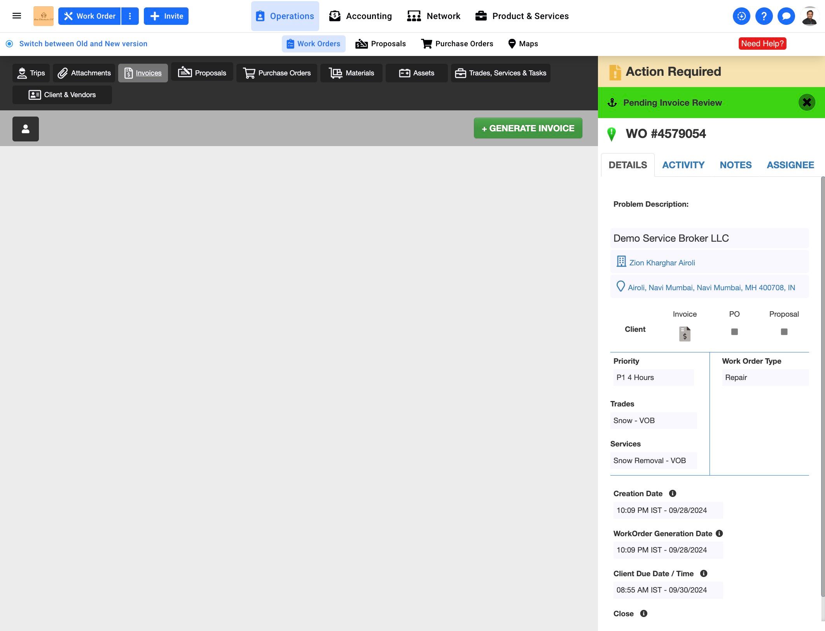This screenshot has height=631, width=825.
Task: Open the Zion Kharghar Airoli link
Action: click(x=662, y=263)
